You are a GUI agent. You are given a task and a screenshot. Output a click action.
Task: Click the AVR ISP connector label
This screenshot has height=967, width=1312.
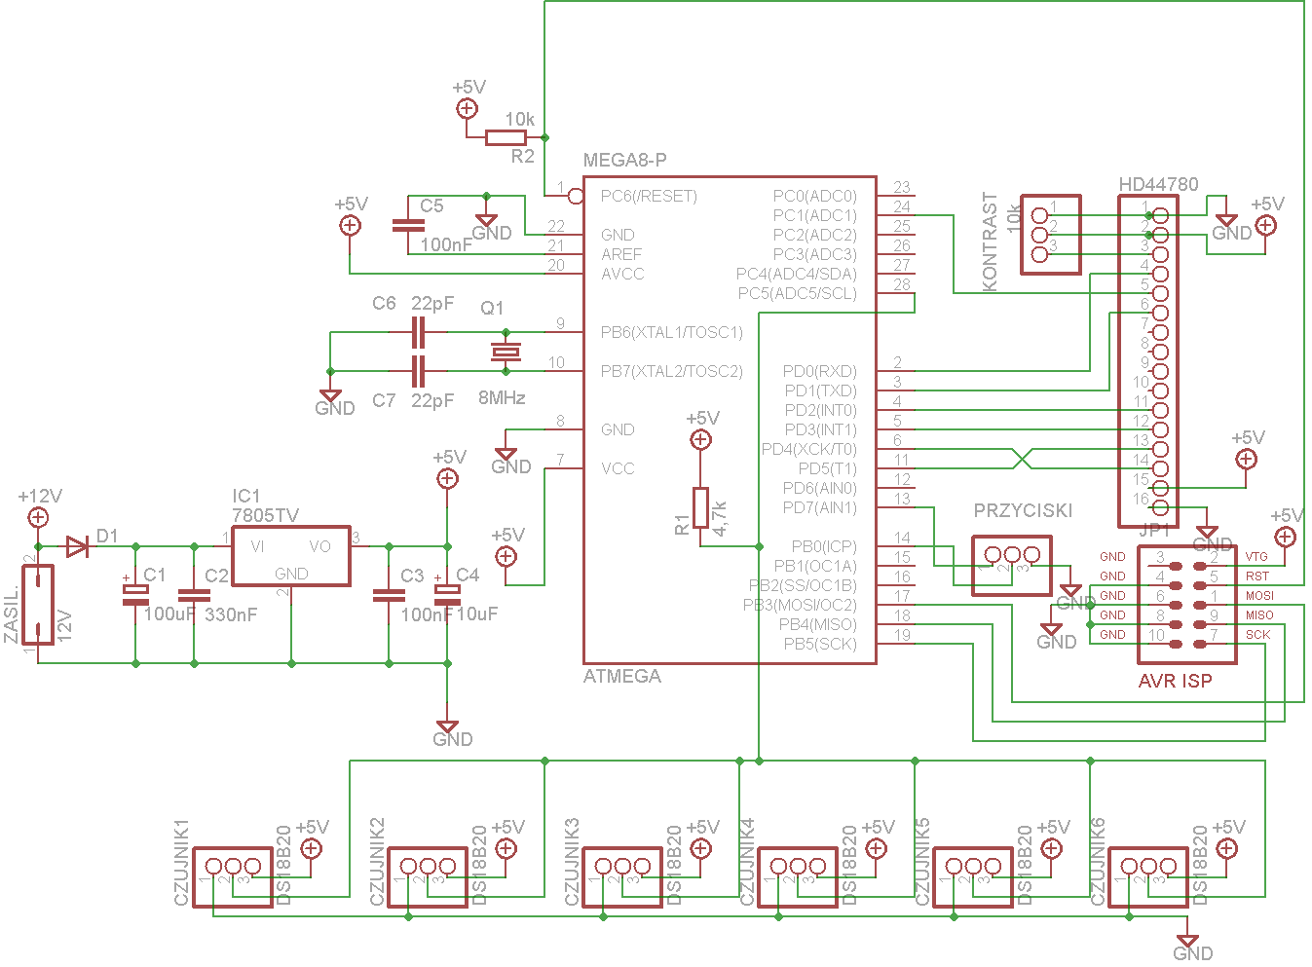pyautogui.click(x=1176, y=681)
